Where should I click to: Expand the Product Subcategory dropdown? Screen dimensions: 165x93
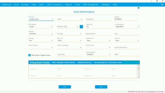tap(70, 48)
